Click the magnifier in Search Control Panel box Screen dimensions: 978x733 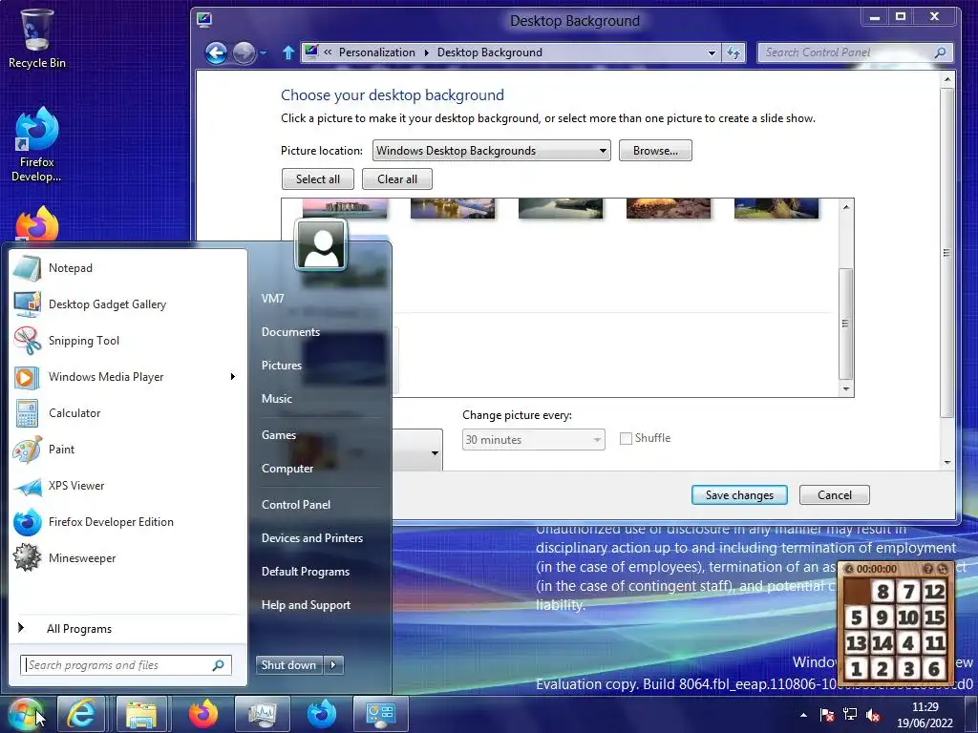point(940,53)
